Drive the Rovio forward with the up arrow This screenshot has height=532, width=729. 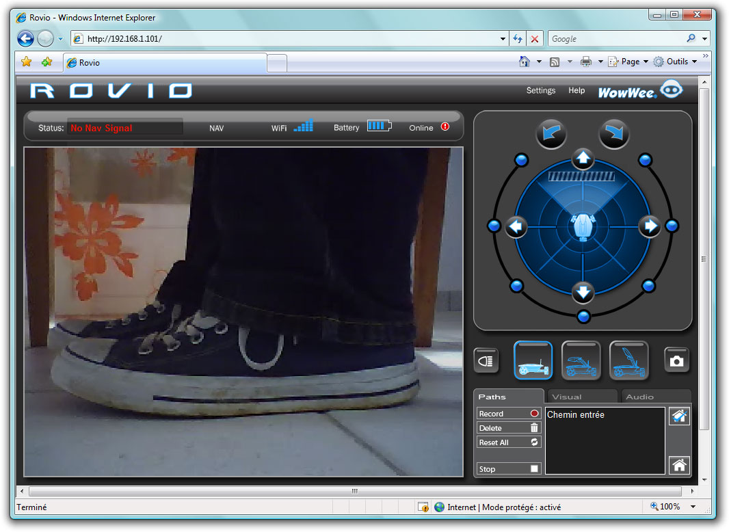pos(583,159)
